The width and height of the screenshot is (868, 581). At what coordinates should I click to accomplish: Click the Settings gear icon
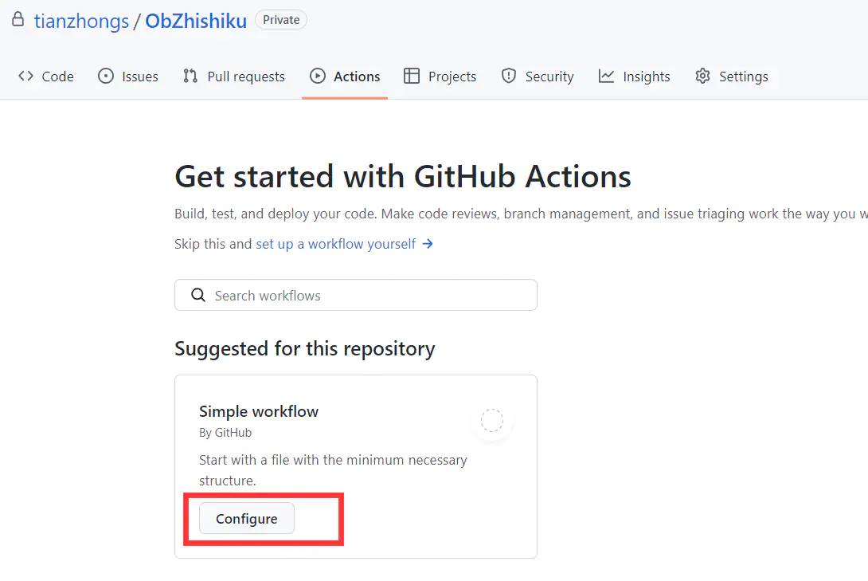(702, 77)
